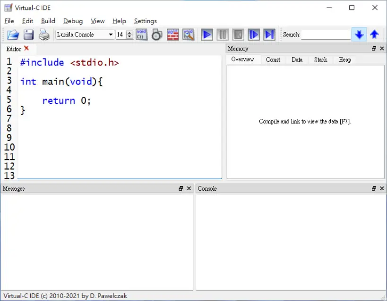Screen dimensions: 387x301
Task: Click the step-over debug arrow icon
Action: [254, 34]
